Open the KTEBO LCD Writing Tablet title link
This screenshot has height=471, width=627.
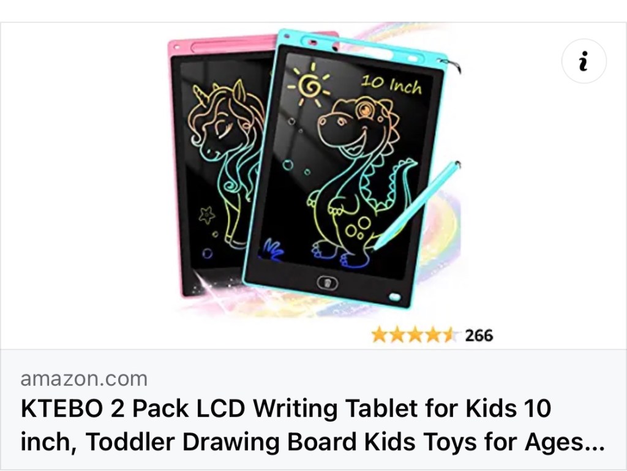coord(312,425)
